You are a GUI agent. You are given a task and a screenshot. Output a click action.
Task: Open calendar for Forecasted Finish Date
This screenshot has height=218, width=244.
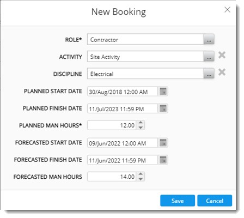coord(163,160)
